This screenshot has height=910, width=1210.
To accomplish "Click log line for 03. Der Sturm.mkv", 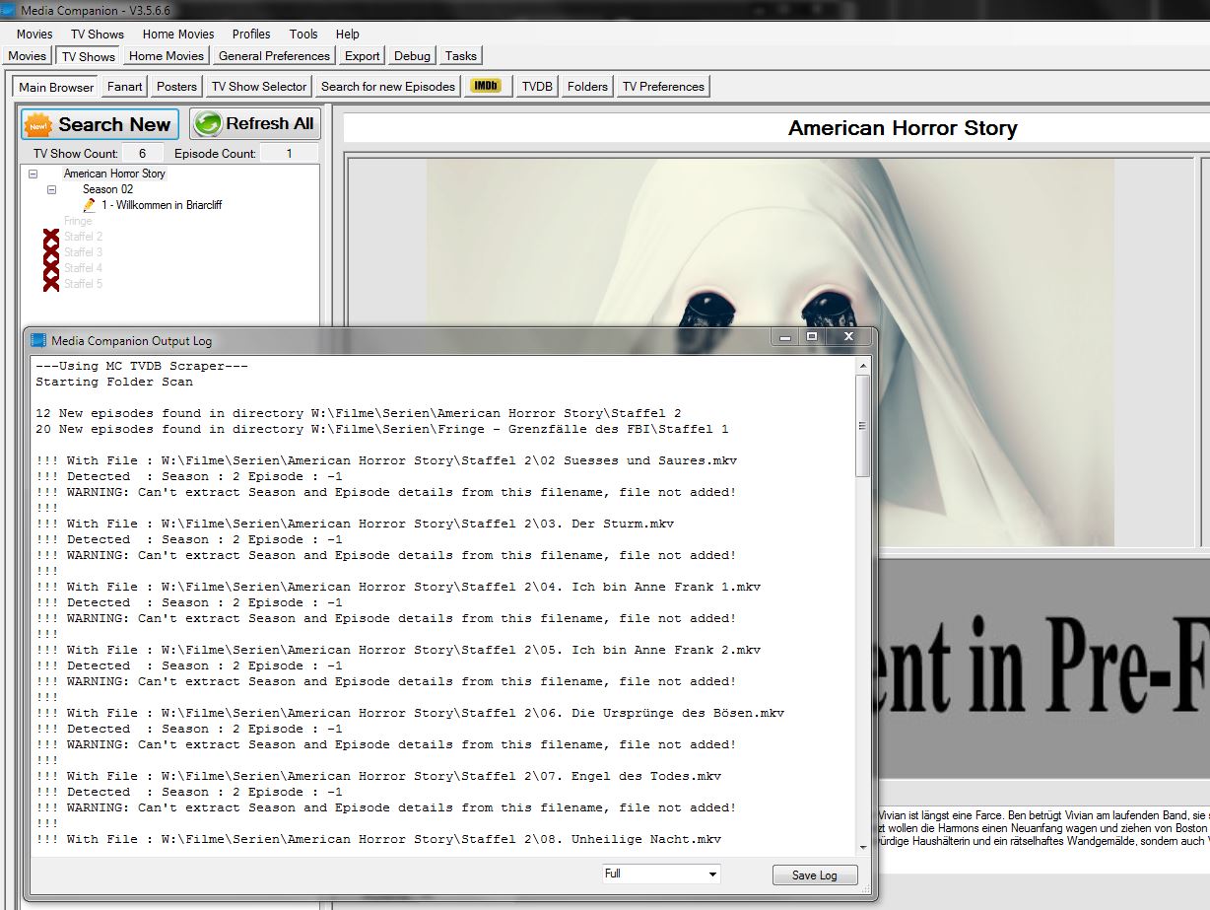I will 355,524.
